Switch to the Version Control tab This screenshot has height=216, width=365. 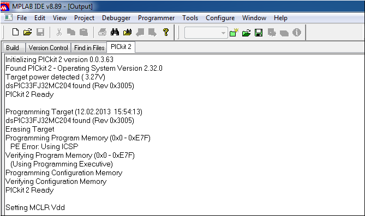point(48,48)
